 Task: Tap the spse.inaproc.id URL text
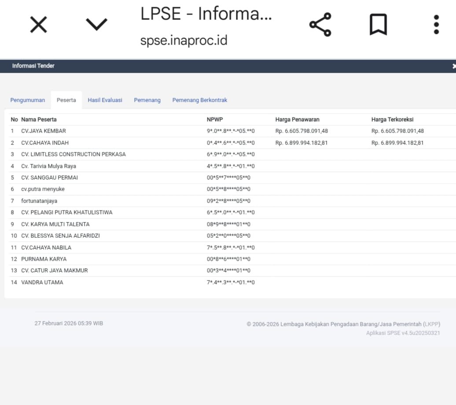pos(184,40)
